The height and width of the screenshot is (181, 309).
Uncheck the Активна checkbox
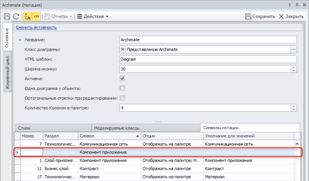123,78
